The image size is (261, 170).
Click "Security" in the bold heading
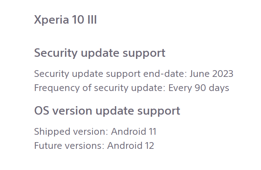[x=56, y=53]
